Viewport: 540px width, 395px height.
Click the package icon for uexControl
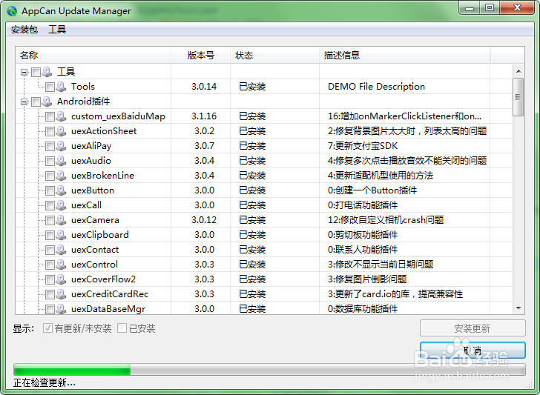point(61,265)
